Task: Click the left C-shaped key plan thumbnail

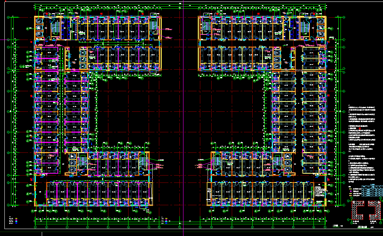Action: coord(357,211)
